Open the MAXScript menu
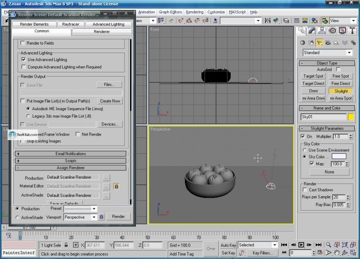The height and width of the screenshot is (259, 360). 237,12
